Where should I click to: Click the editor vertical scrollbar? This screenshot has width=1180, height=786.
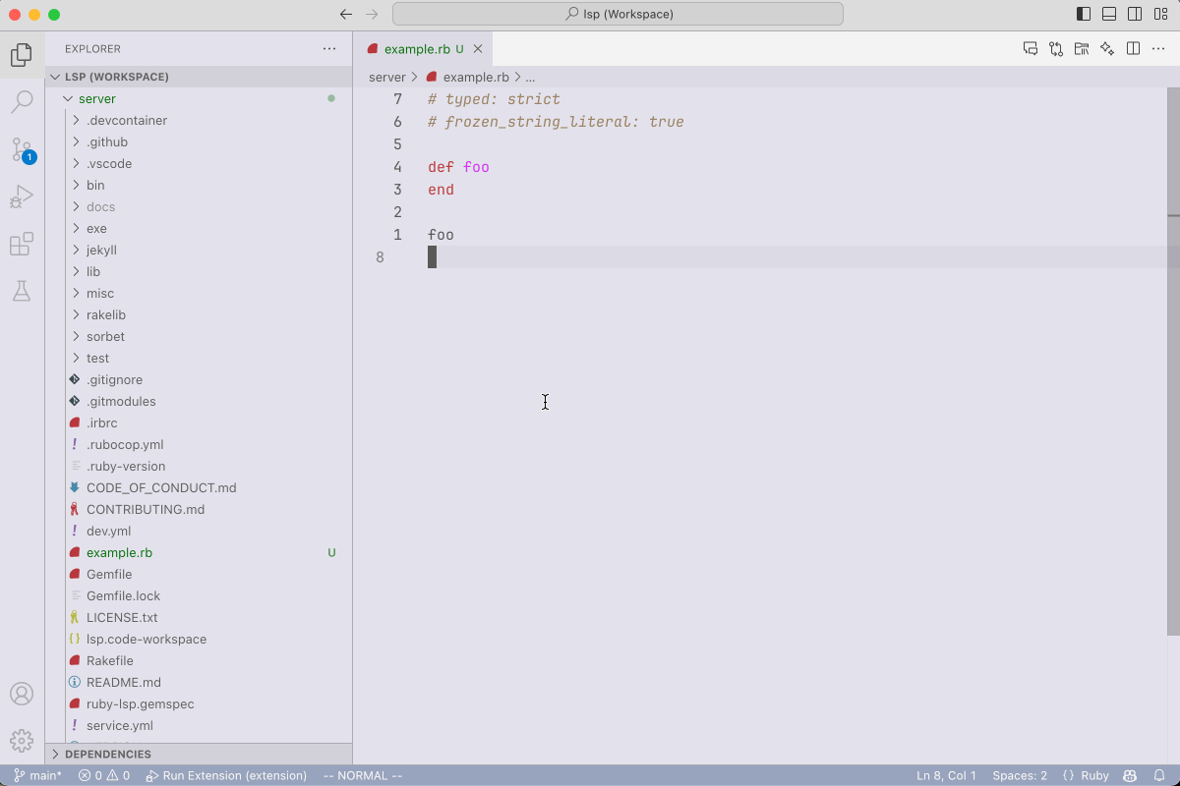(x=1173, y=362)
